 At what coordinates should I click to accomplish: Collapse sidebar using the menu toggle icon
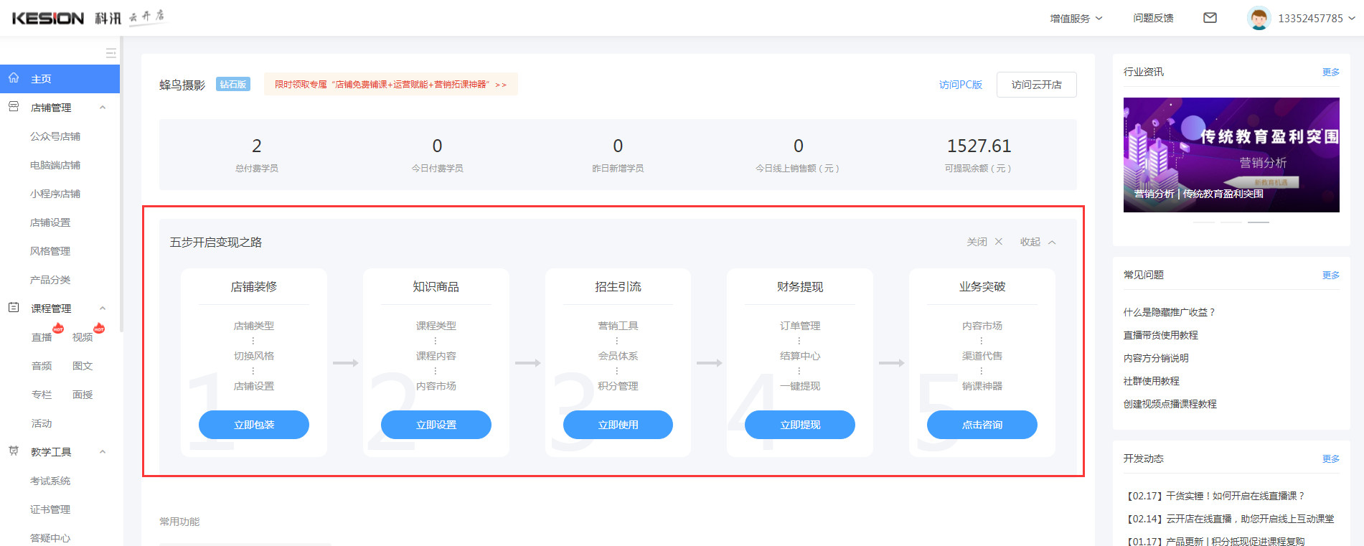point(110,53)
